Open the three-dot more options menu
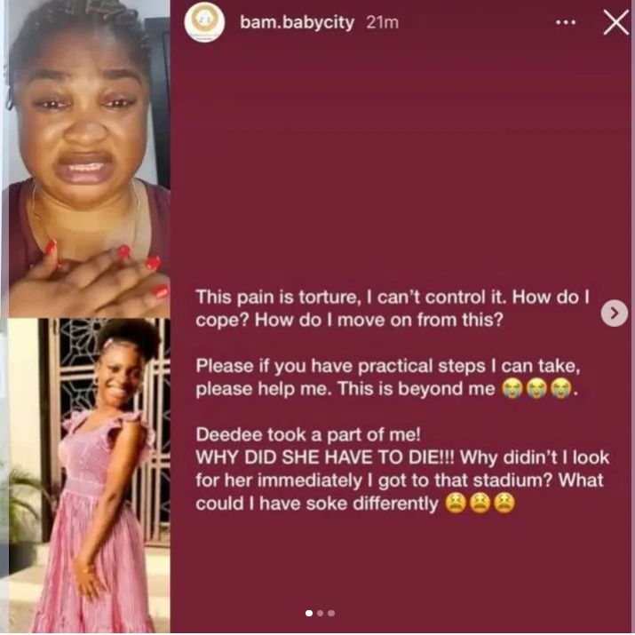 (x=566, y=23)
